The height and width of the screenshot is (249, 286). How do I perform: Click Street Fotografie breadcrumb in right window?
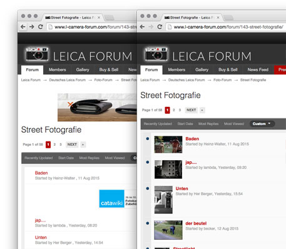tap(253, 80)
